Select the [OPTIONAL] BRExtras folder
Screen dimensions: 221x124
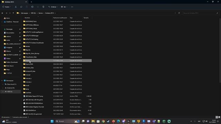[x=57, y=25]
